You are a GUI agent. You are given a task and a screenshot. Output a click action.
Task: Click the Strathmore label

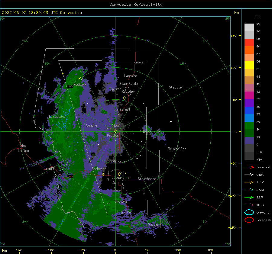pyautogui.click(x=147, y=179)
